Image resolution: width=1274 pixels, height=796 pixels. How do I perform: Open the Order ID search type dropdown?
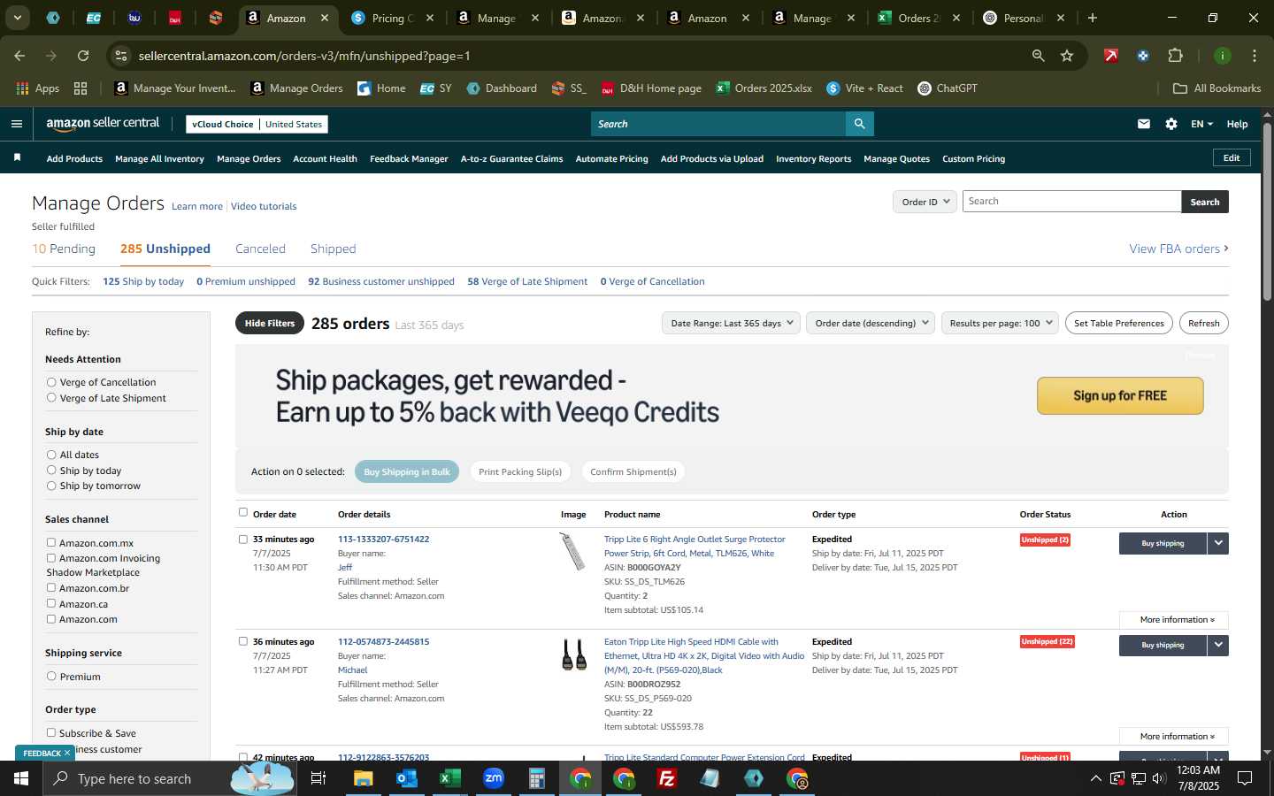pyautogui.click(x=925, y=202)
